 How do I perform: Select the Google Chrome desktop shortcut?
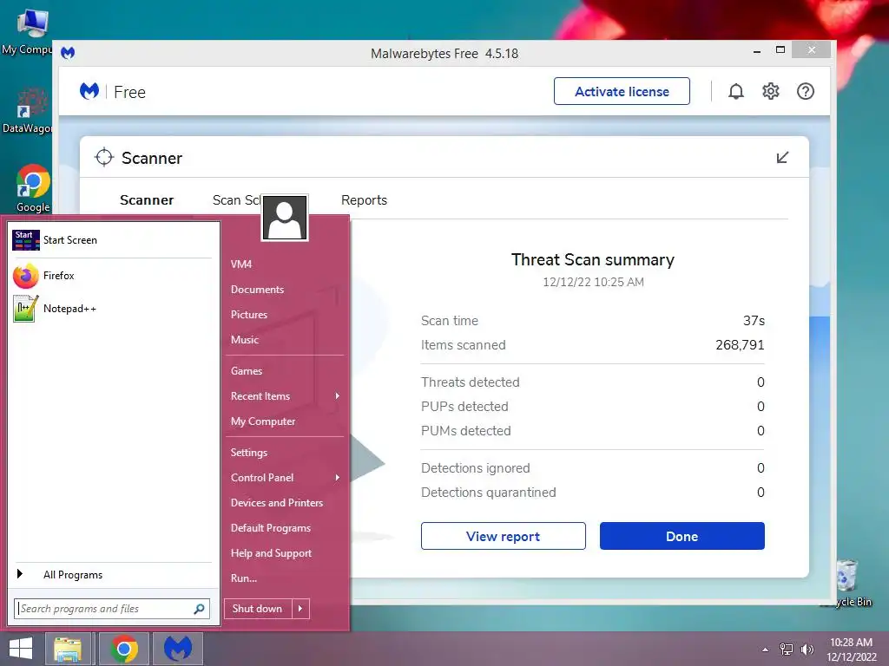tap(33, 188)
